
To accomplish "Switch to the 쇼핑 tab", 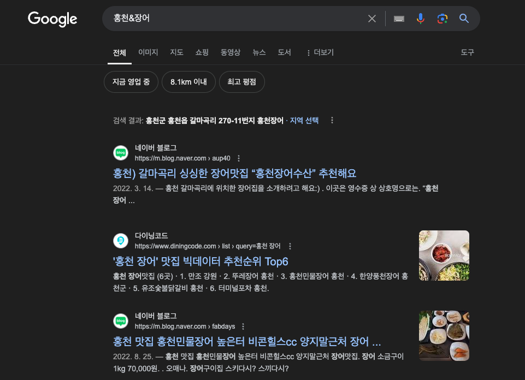I will point(202,52).
